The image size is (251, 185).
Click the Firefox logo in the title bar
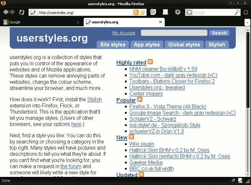click(3, 3)
